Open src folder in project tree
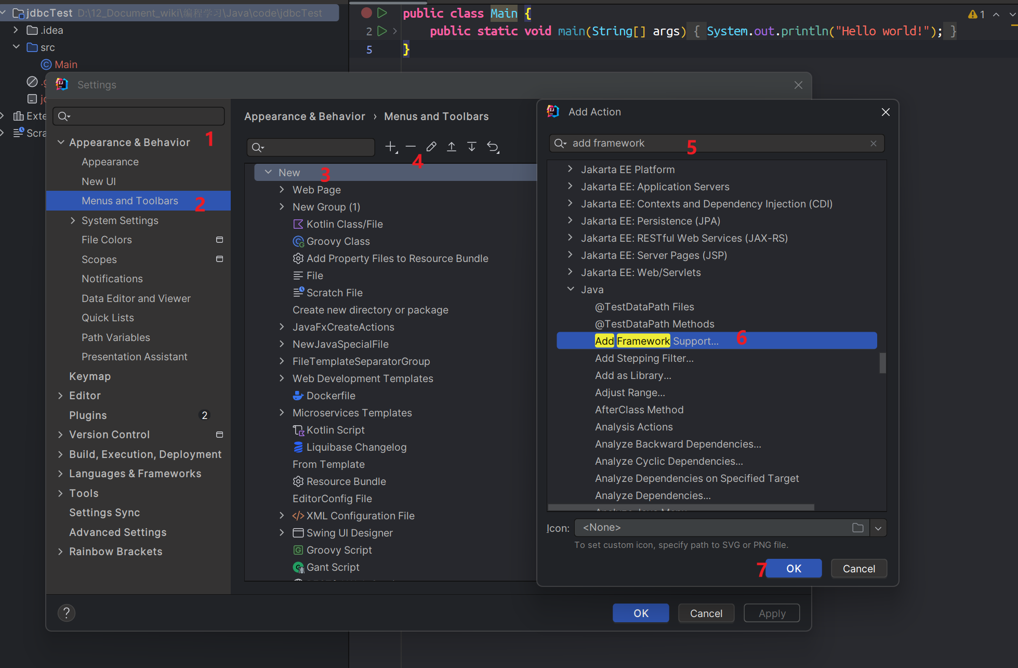Viewport: 1018px width, 668px height. pyautogui.click(x=41, y=47)
